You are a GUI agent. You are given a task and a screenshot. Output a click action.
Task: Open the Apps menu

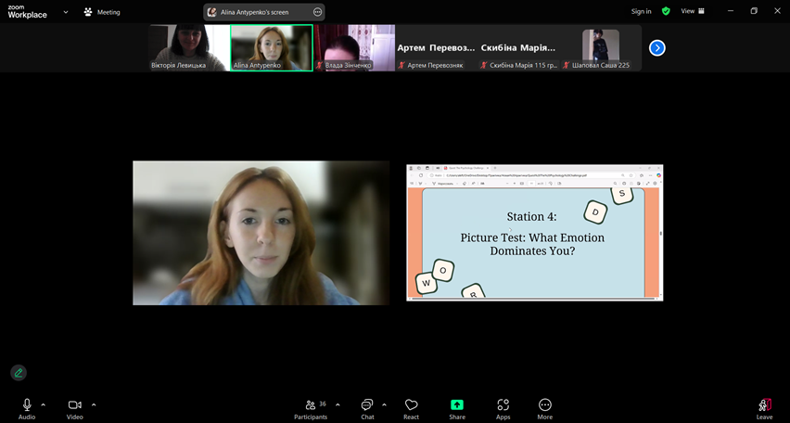point(503,409)
